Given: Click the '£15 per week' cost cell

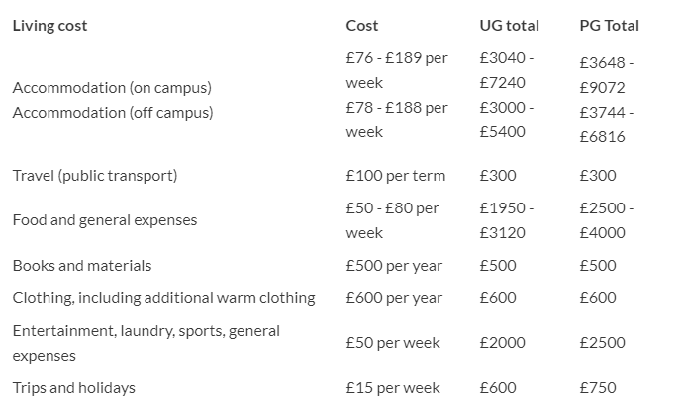Looking at the screenshot, I should (x=392, y=388).
